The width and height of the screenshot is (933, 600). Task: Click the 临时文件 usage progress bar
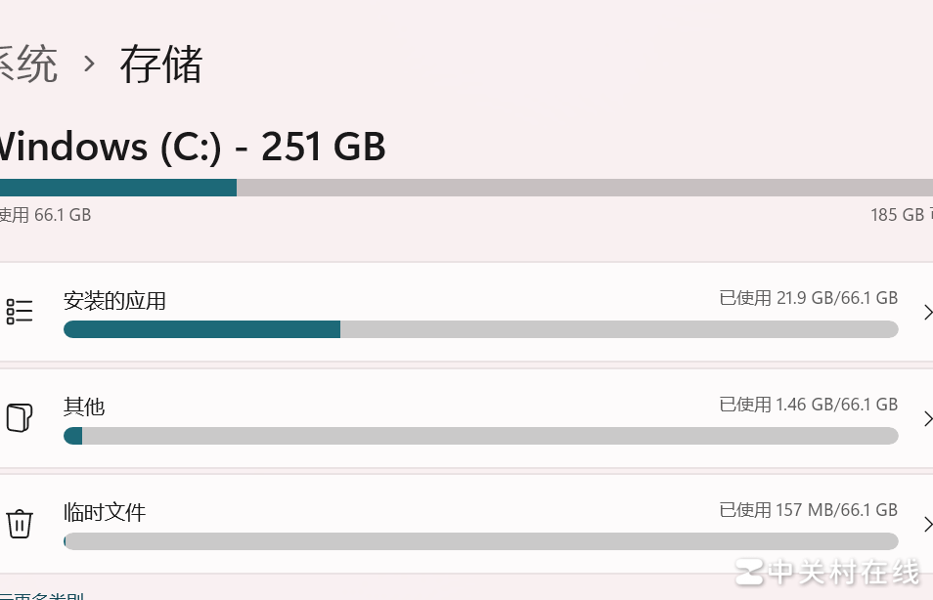[x=480, y=541]
